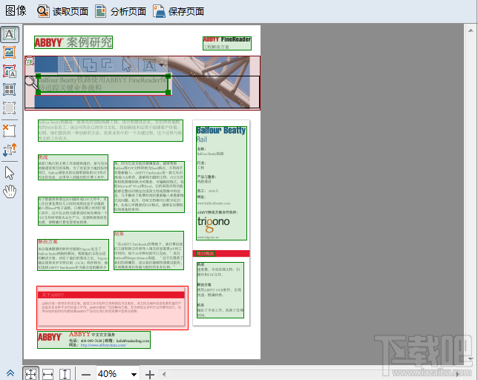The width and height of the screenshot is (478, 380).
Task: Select the Draw Picture Area tool
Action: tap(10, 53)
